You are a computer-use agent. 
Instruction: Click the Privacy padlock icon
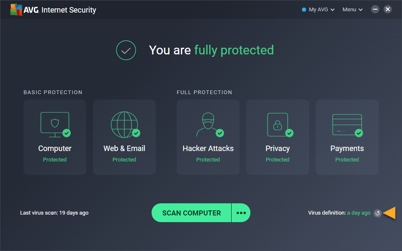pyautogui.click(x=278, y=124)
